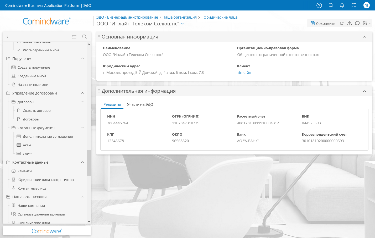Click the Comindware logo at top left
Screen dimensions: 375x238
(46, 21)
